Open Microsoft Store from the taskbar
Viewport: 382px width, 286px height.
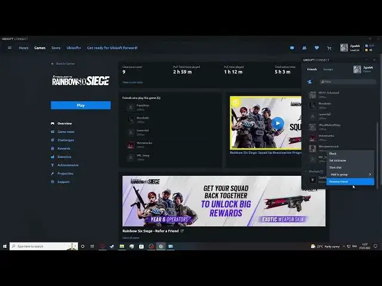point(141,246)
